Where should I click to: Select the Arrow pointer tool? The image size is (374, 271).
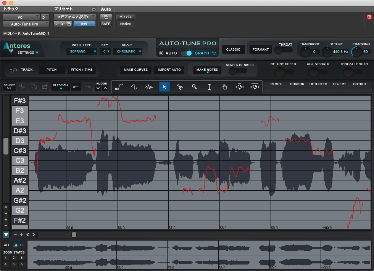tap(164, 87)
